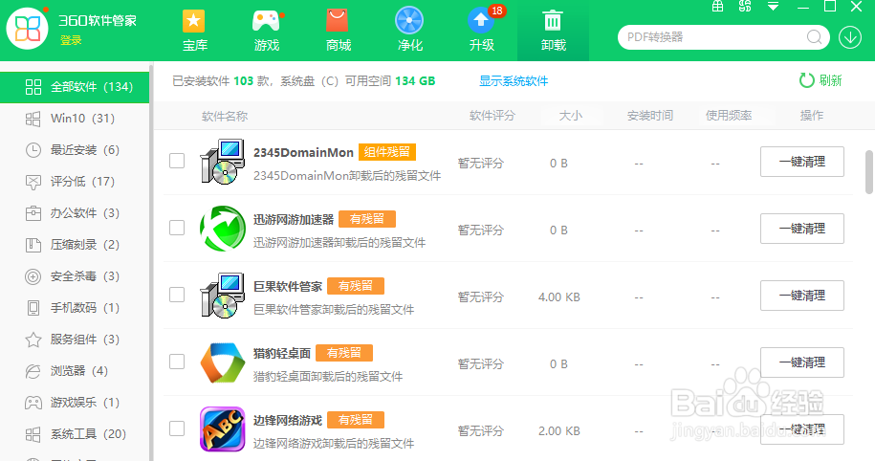Open the 商城 shopping bag icon
This screenshot has height=461, width=875.
pyautogui.click(x=338, y=22)
